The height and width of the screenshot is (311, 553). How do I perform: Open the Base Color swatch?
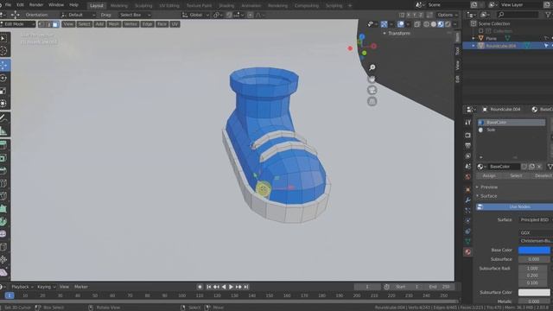pyautogui.click(x=534, y=250)
